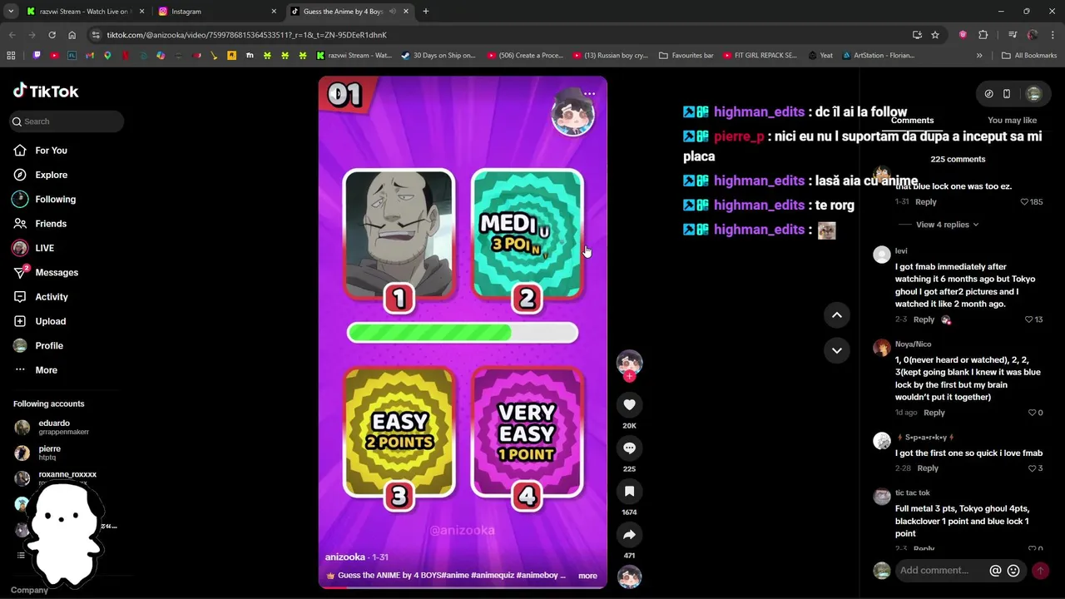Like the video with the heart icon
The height and width of the screenshot is (599, 1065).
tap(629, 404)
